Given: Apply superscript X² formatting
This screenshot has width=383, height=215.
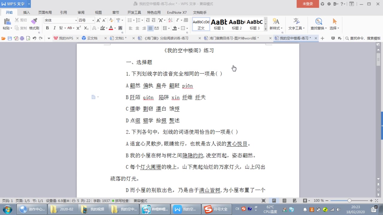Looking at the screenshot, I should (x=79, y=28).
